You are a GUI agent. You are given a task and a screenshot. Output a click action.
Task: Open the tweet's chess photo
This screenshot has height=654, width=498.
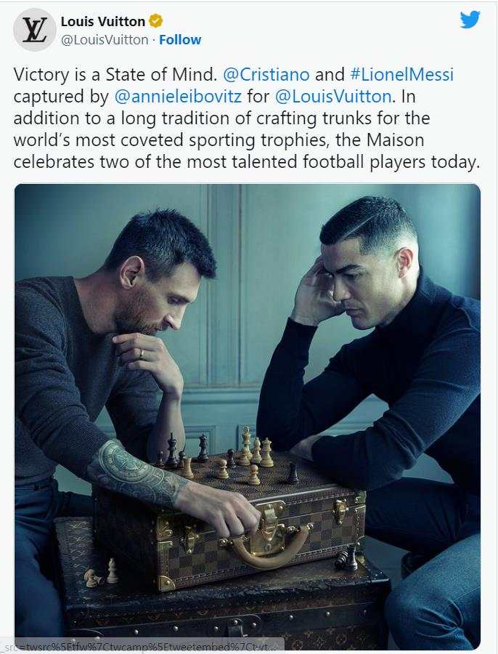(x=248, y=416)
